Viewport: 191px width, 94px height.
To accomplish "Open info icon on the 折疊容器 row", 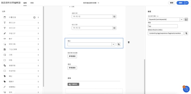I will point(34,17).
